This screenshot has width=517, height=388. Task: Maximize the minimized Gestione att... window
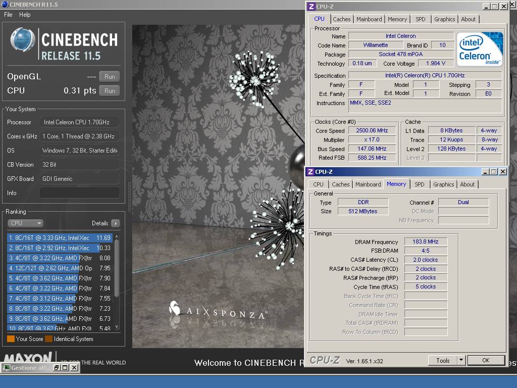(65, 368)
